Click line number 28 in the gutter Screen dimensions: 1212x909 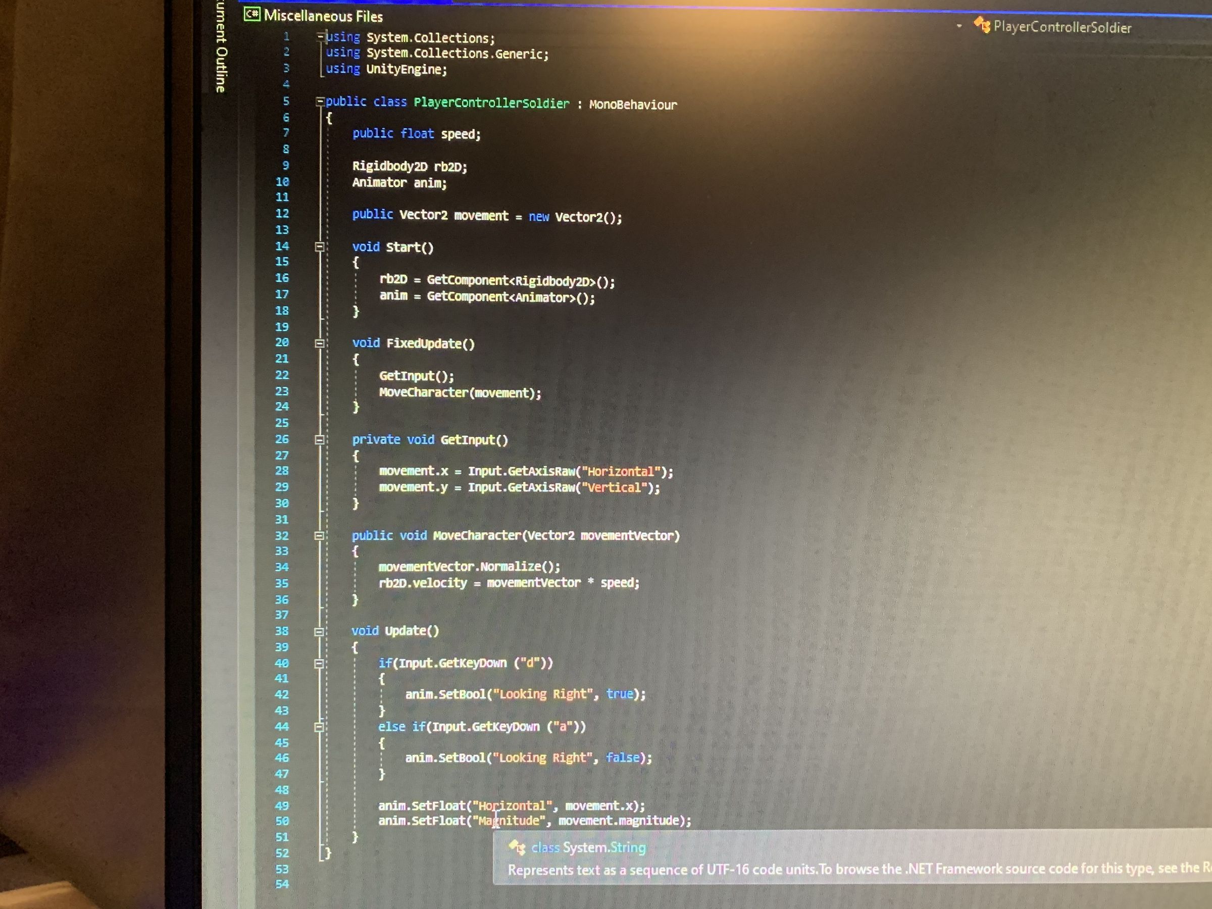click(x=282, y=471)
